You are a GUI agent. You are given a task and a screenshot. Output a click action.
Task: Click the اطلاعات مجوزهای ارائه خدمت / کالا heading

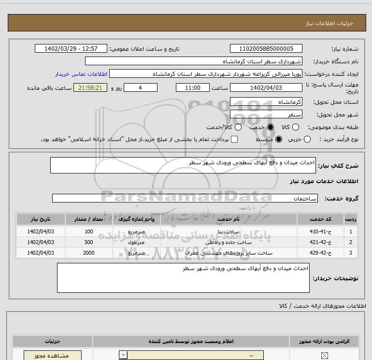pyautogui.click(x=322, y=306)
